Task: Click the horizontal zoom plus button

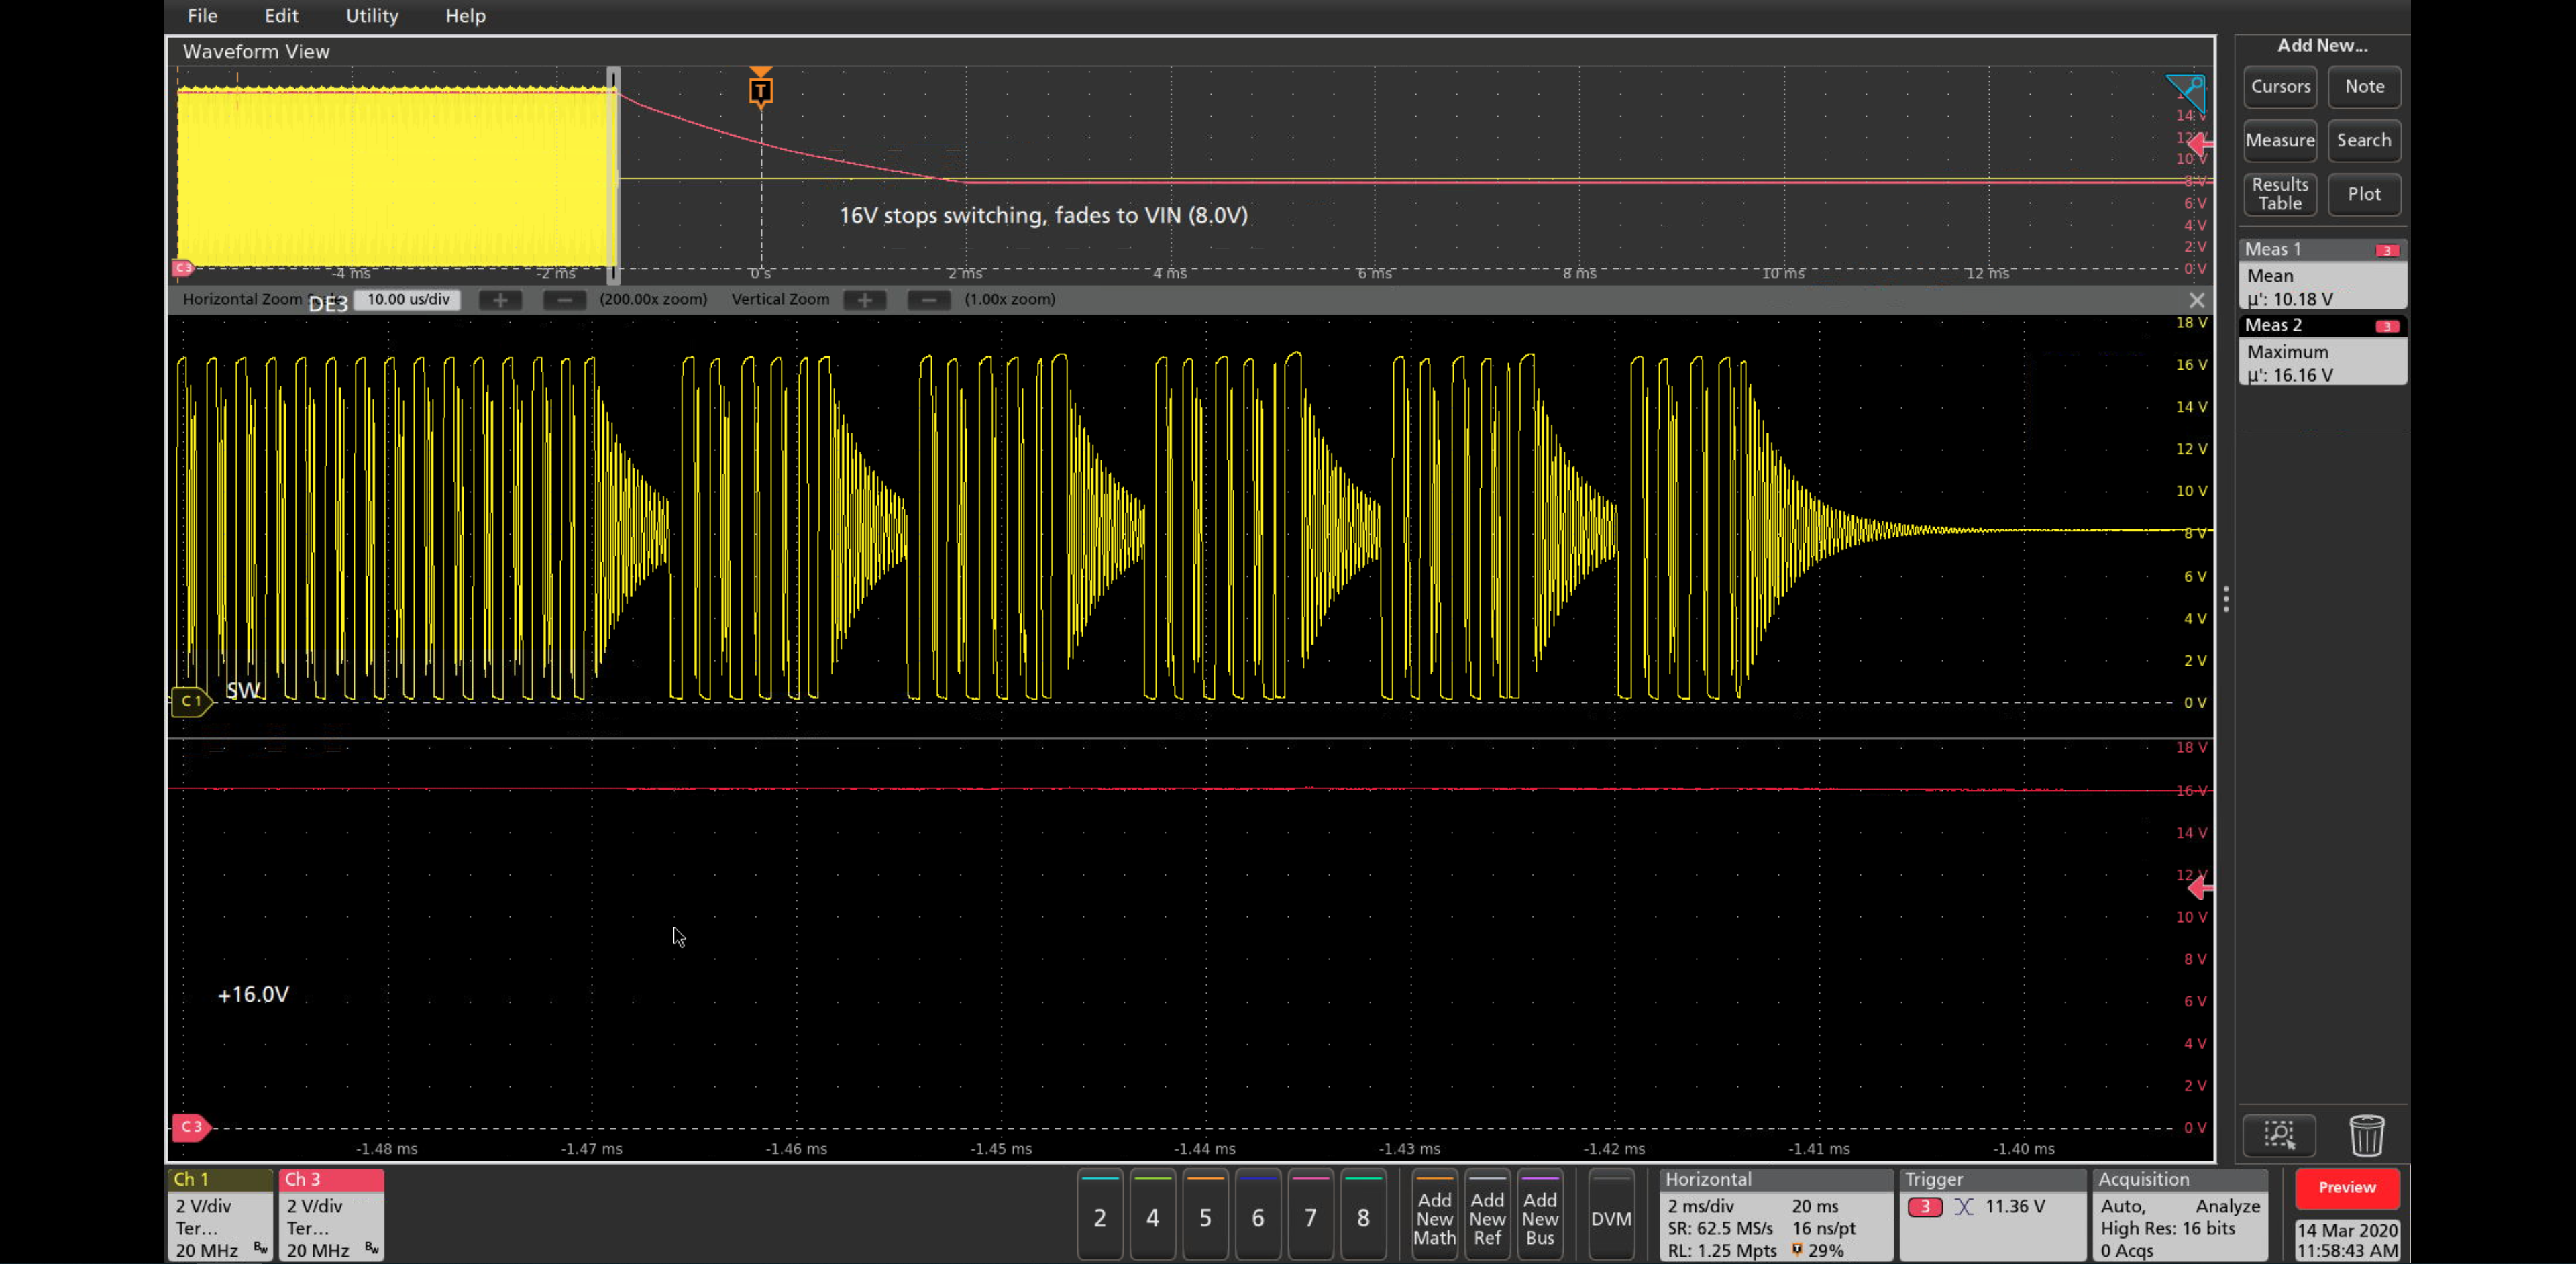Action: pos(500,299)
